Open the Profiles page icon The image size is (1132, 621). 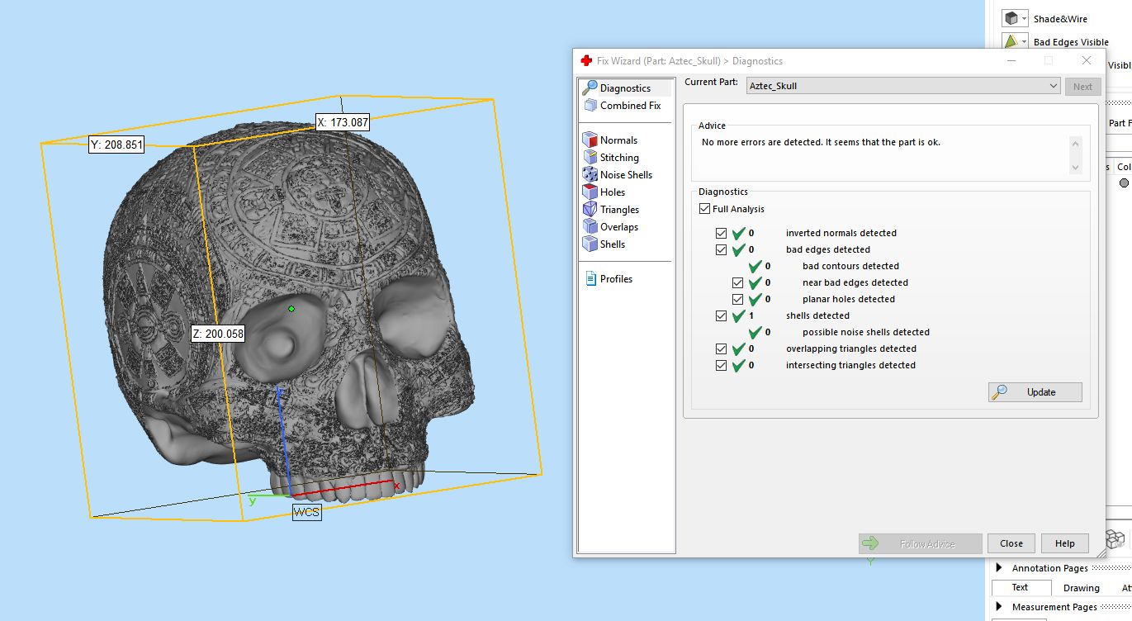590,279
